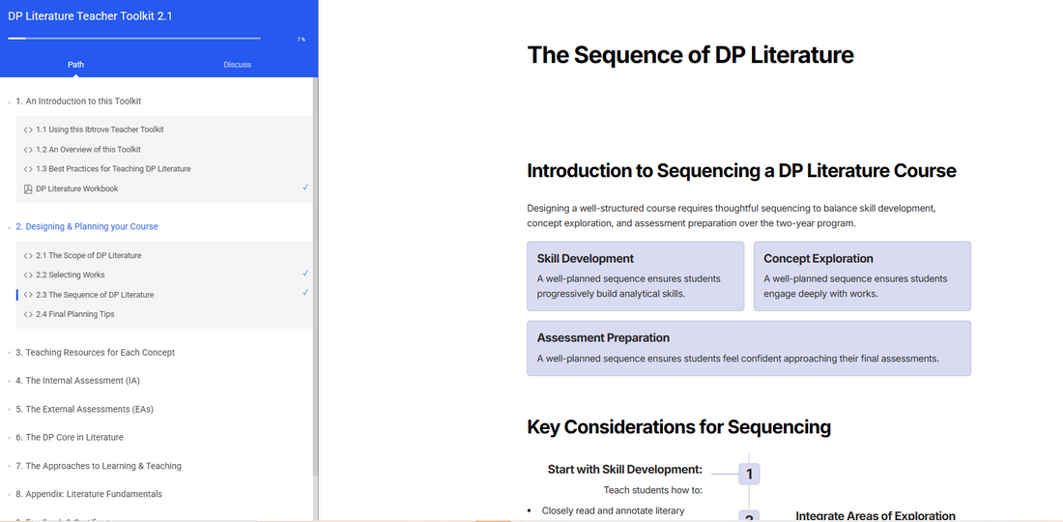The height and width of the screenshot is (522, 1063).
Task: Click the numbered step 1 marker on timeline
Action: click(749, 474)
